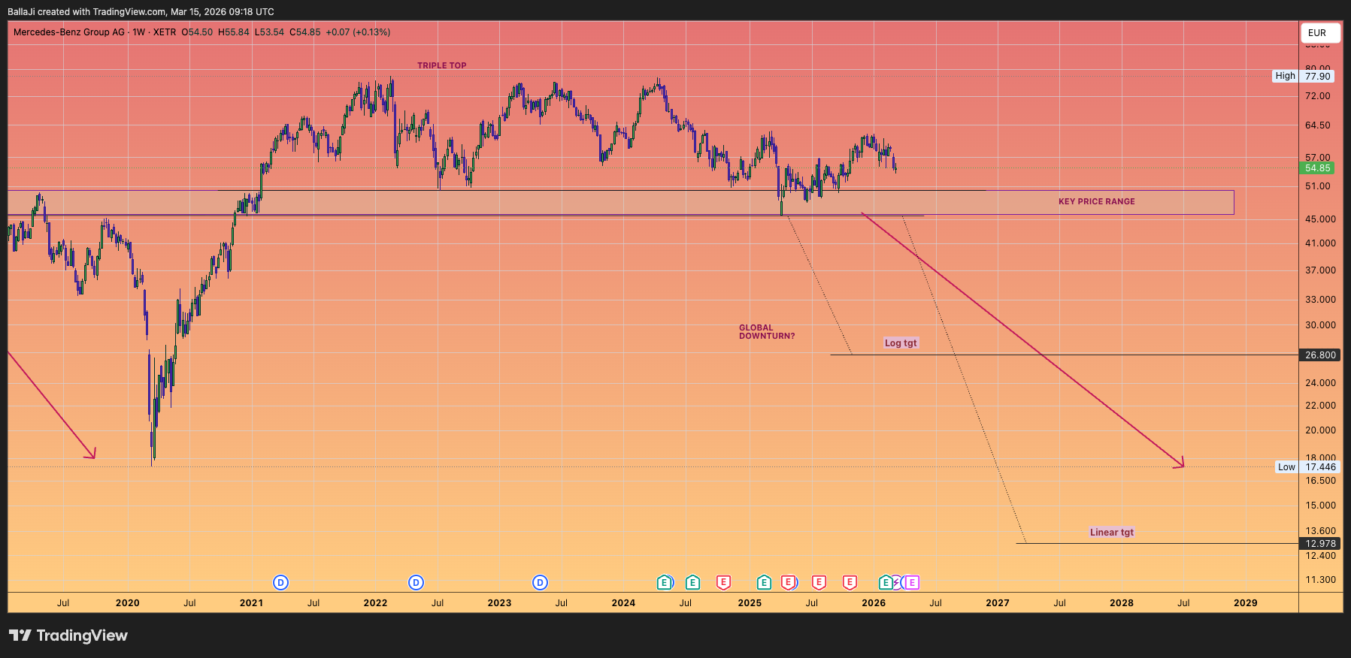
Task: Select the Log tgt label
Action: 901,343
